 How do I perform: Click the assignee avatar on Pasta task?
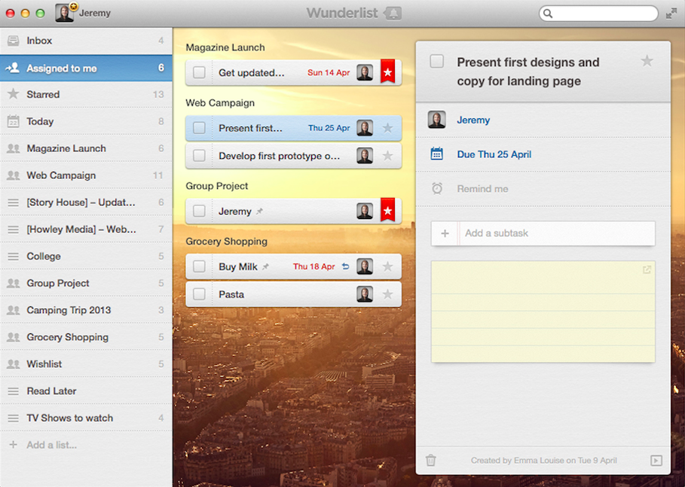point(365,294)
